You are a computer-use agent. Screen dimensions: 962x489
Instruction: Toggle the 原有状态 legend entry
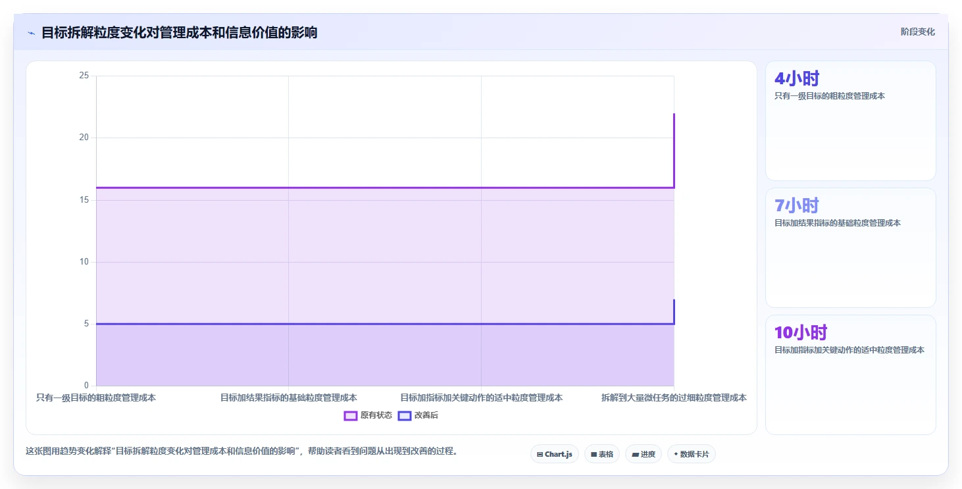pos(368,415)
